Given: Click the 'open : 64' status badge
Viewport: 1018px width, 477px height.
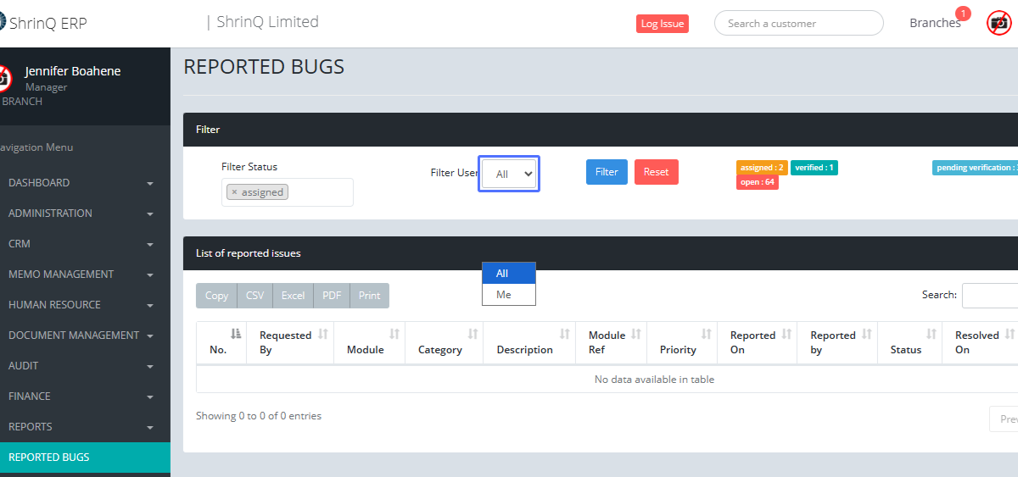Looking at the screenshot, I should tap(757, 182).
